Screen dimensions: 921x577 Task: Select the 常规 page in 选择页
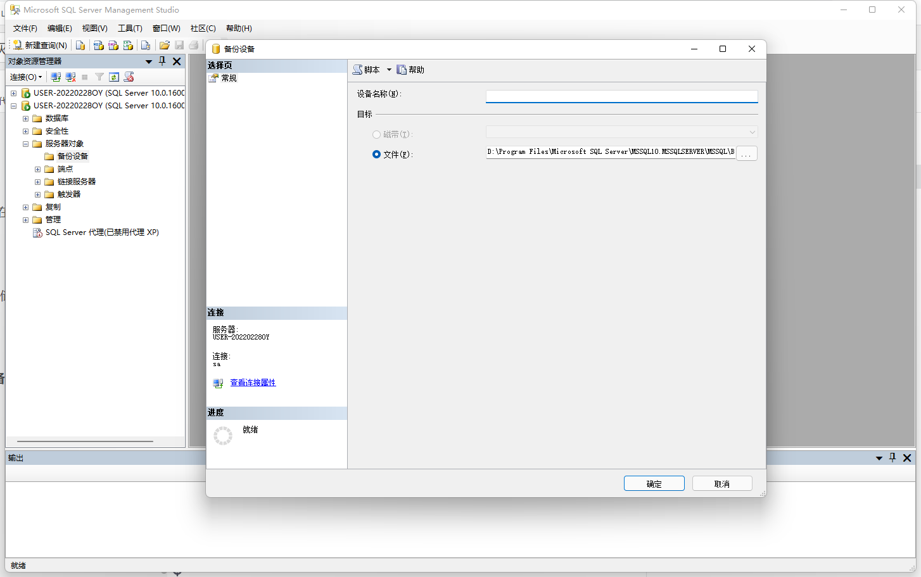tap(229, 78)
